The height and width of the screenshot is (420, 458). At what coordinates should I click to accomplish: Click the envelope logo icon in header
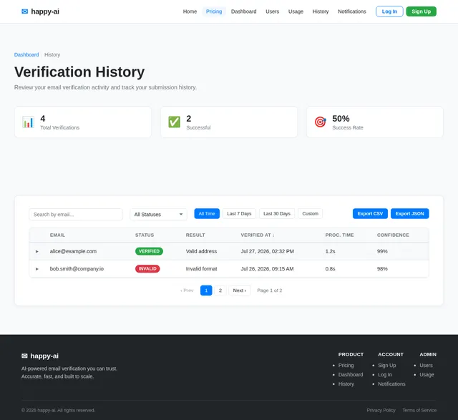25,11
